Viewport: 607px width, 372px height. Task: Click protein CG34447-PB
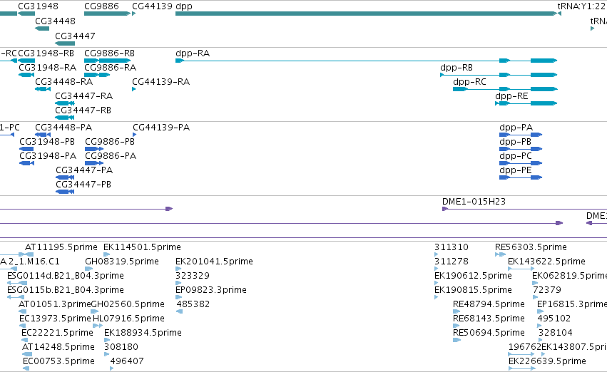[65, 192]
